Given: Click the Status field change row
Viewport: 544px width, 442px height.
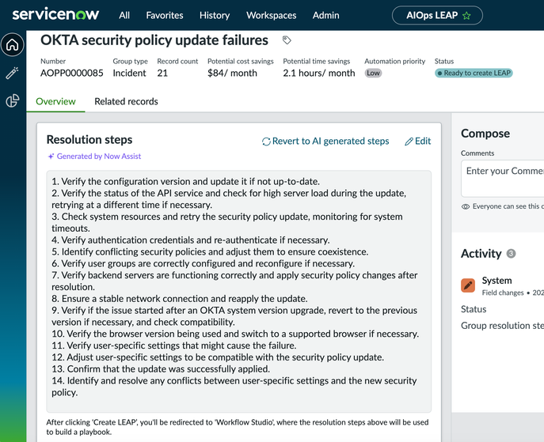Looking at the screenshot, I should click(474, 309).
